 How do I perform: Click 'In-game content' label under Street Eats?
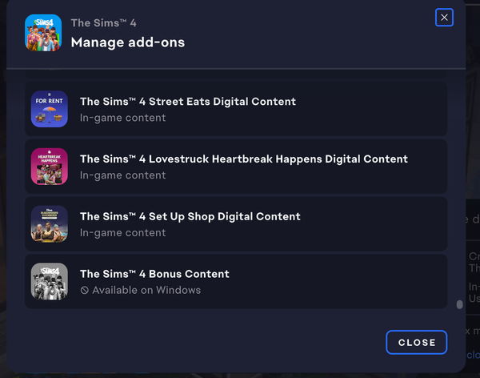tap(122, 118)
